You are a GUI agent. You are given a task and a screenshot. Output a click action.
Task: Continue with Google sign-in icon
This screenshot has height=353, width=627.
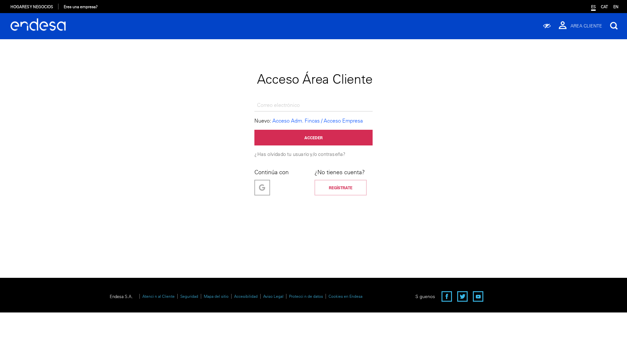(x=262, y=188)
